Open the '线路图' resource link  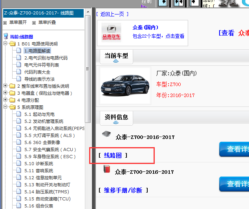(x=113, y=155)
